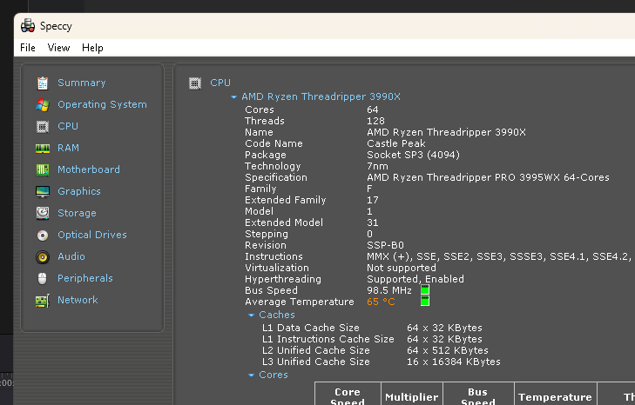Image resolution: width=635 pixels, height=405 pixels.
Task: Select CPU in the sidebar
Action: [68, 126]
